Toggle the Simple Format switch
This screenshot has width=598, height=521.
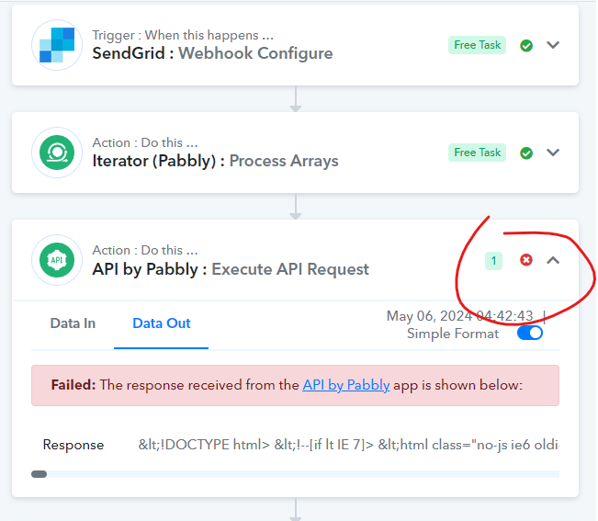[x=530, y=333]
